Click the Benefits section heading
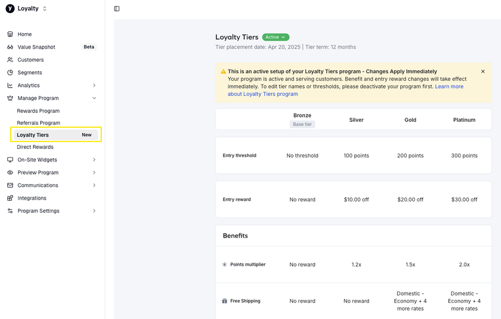 pos(235,236)
